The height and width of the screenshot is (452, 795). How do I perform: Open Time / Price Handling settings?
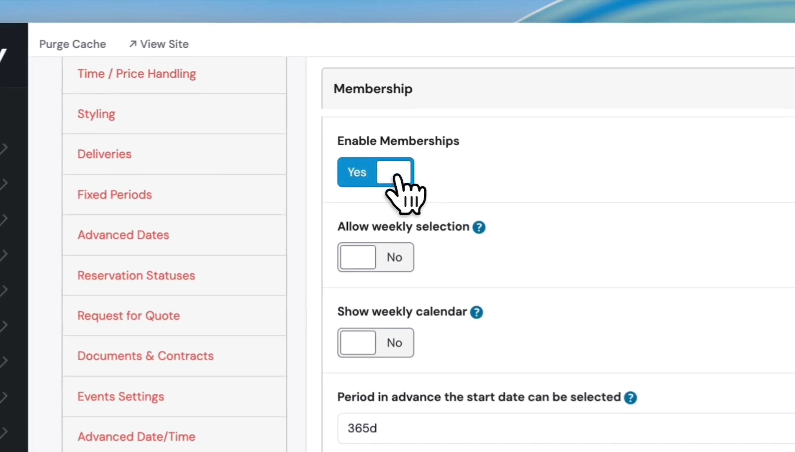pyautogui.click(x=136, y=74)
